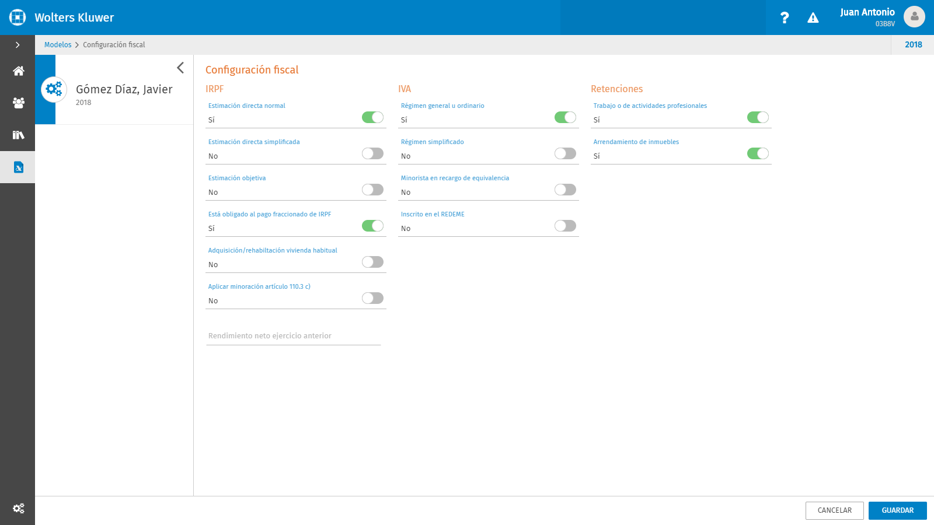Expand the left sidebar with the chevron

(x=18, y=45)
